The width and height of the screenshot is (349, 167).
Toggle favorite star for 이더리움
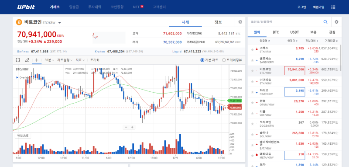252,81
